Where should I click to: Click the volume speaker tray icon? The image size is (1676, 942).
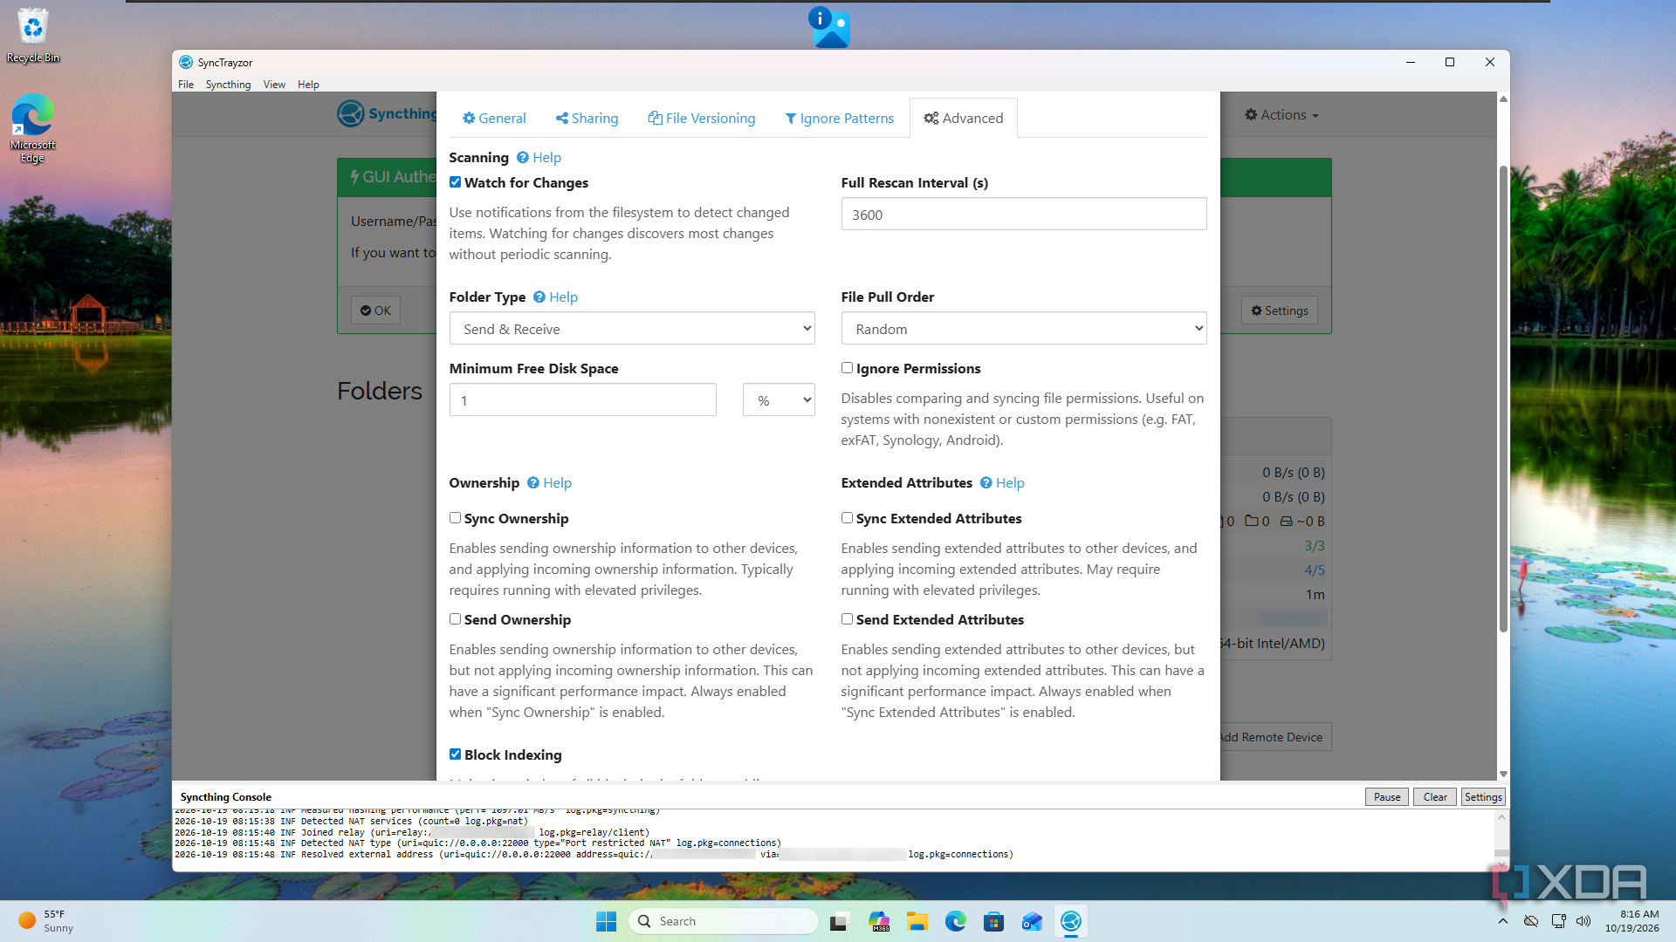(1583, 921)
